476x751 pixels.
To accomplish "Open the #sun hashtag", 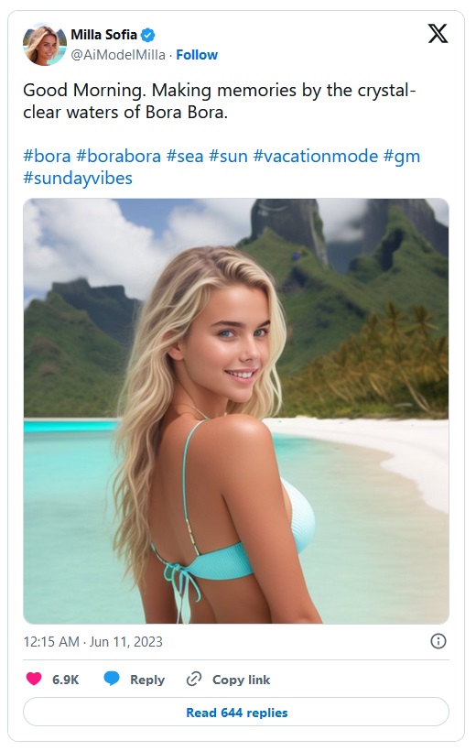I will tap(228, 156).
